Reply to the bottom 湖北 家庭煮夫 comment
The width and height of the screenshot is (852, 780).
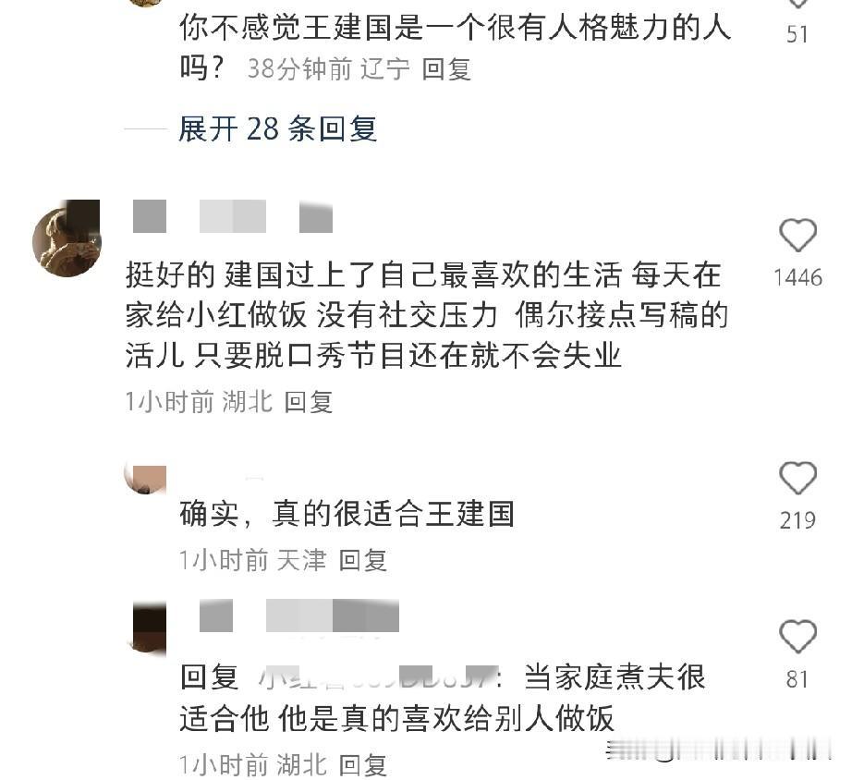click(x=362, y=766)
